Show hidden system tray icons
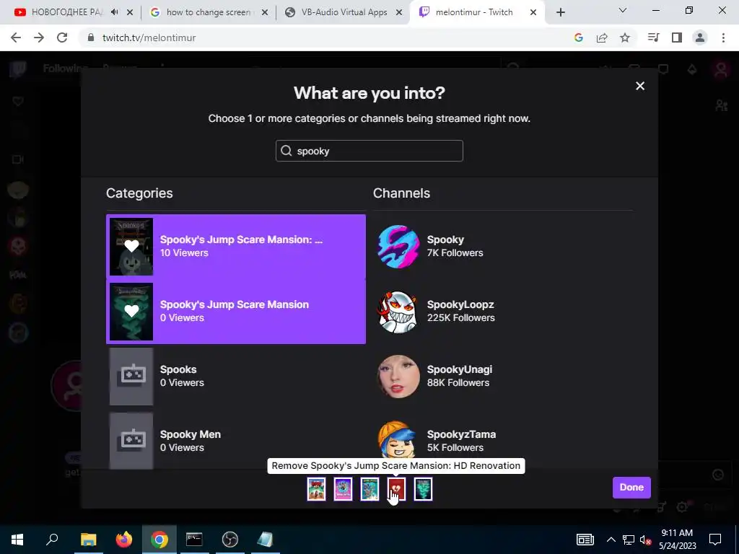 coord(611,540)
